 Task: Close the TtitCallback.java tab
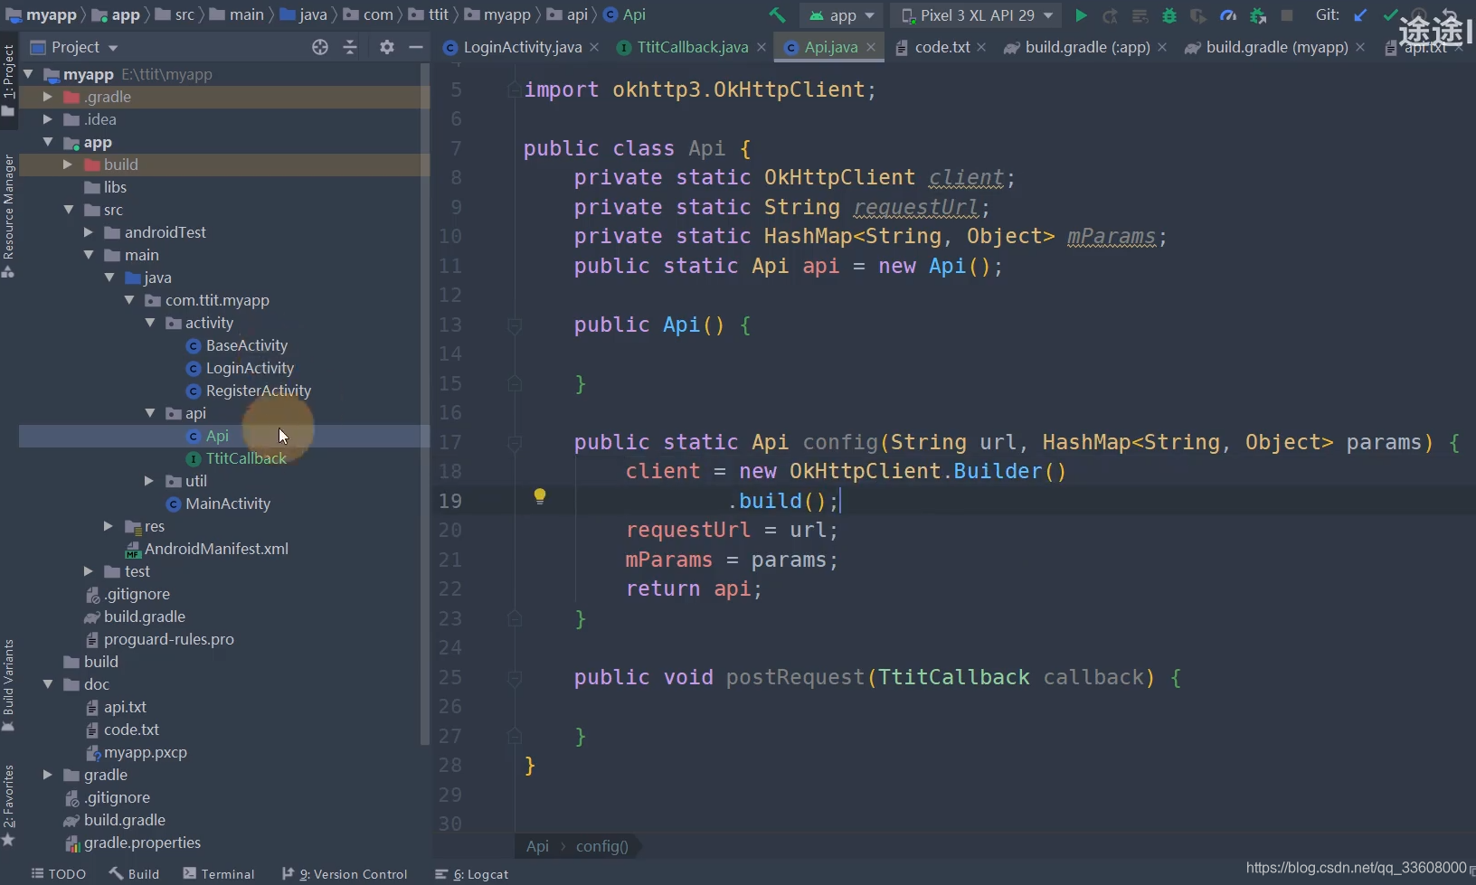tap(762, 47)
